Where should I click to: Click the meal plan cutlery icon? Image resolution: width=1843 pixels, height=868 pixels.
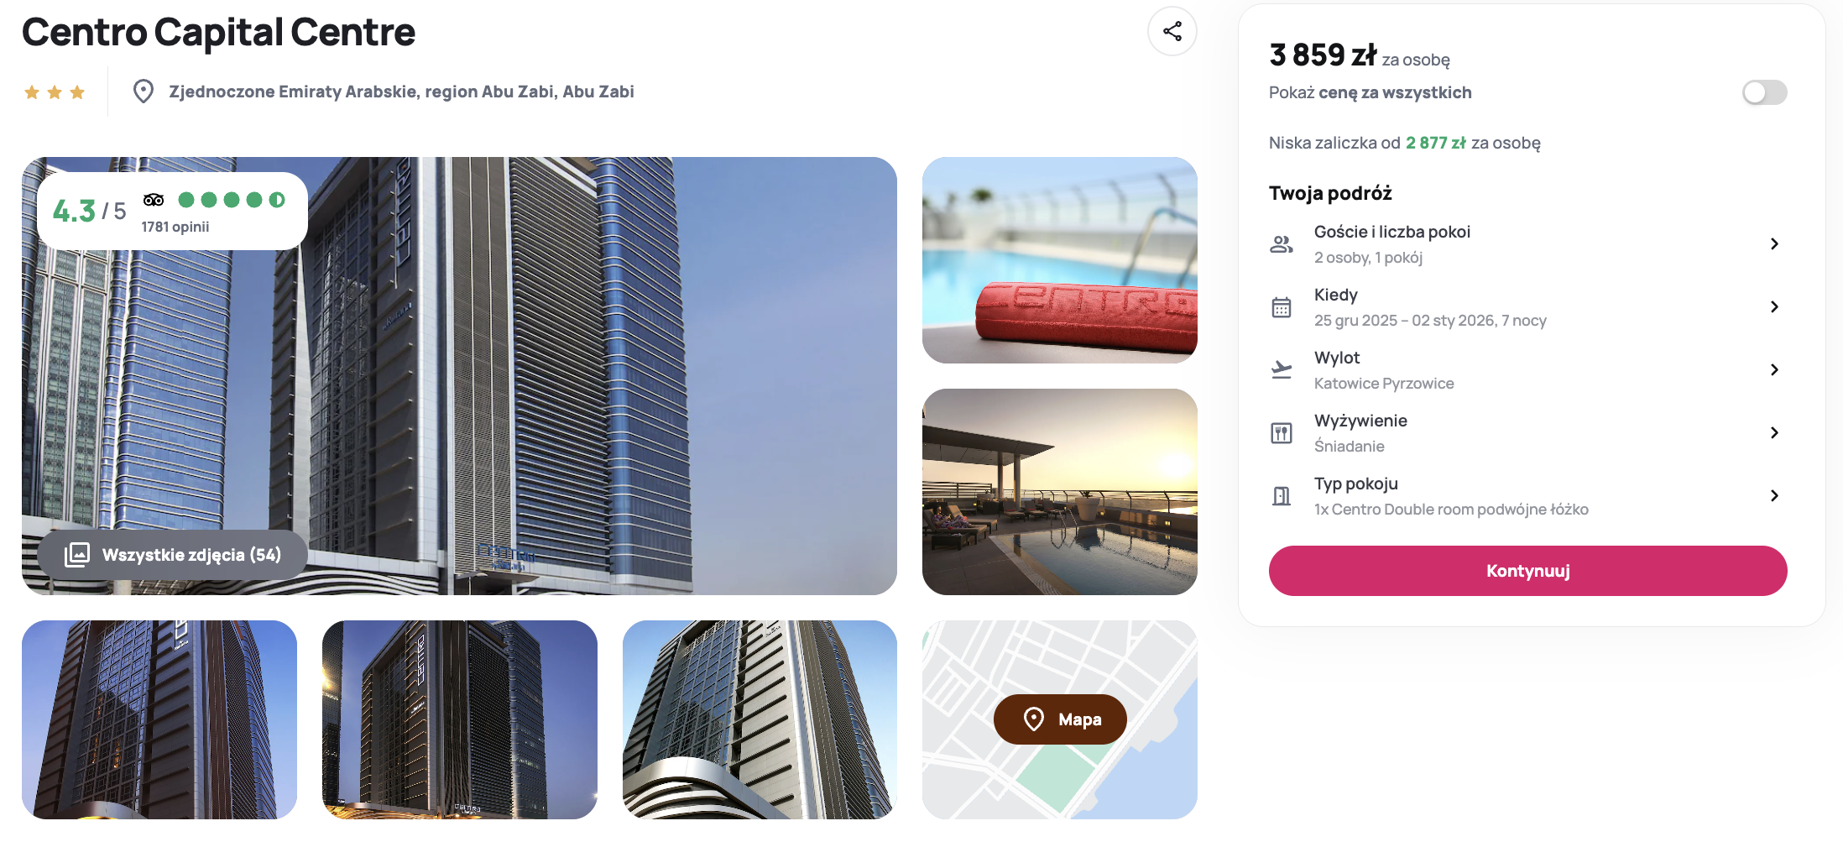(x=1282, y=433)
